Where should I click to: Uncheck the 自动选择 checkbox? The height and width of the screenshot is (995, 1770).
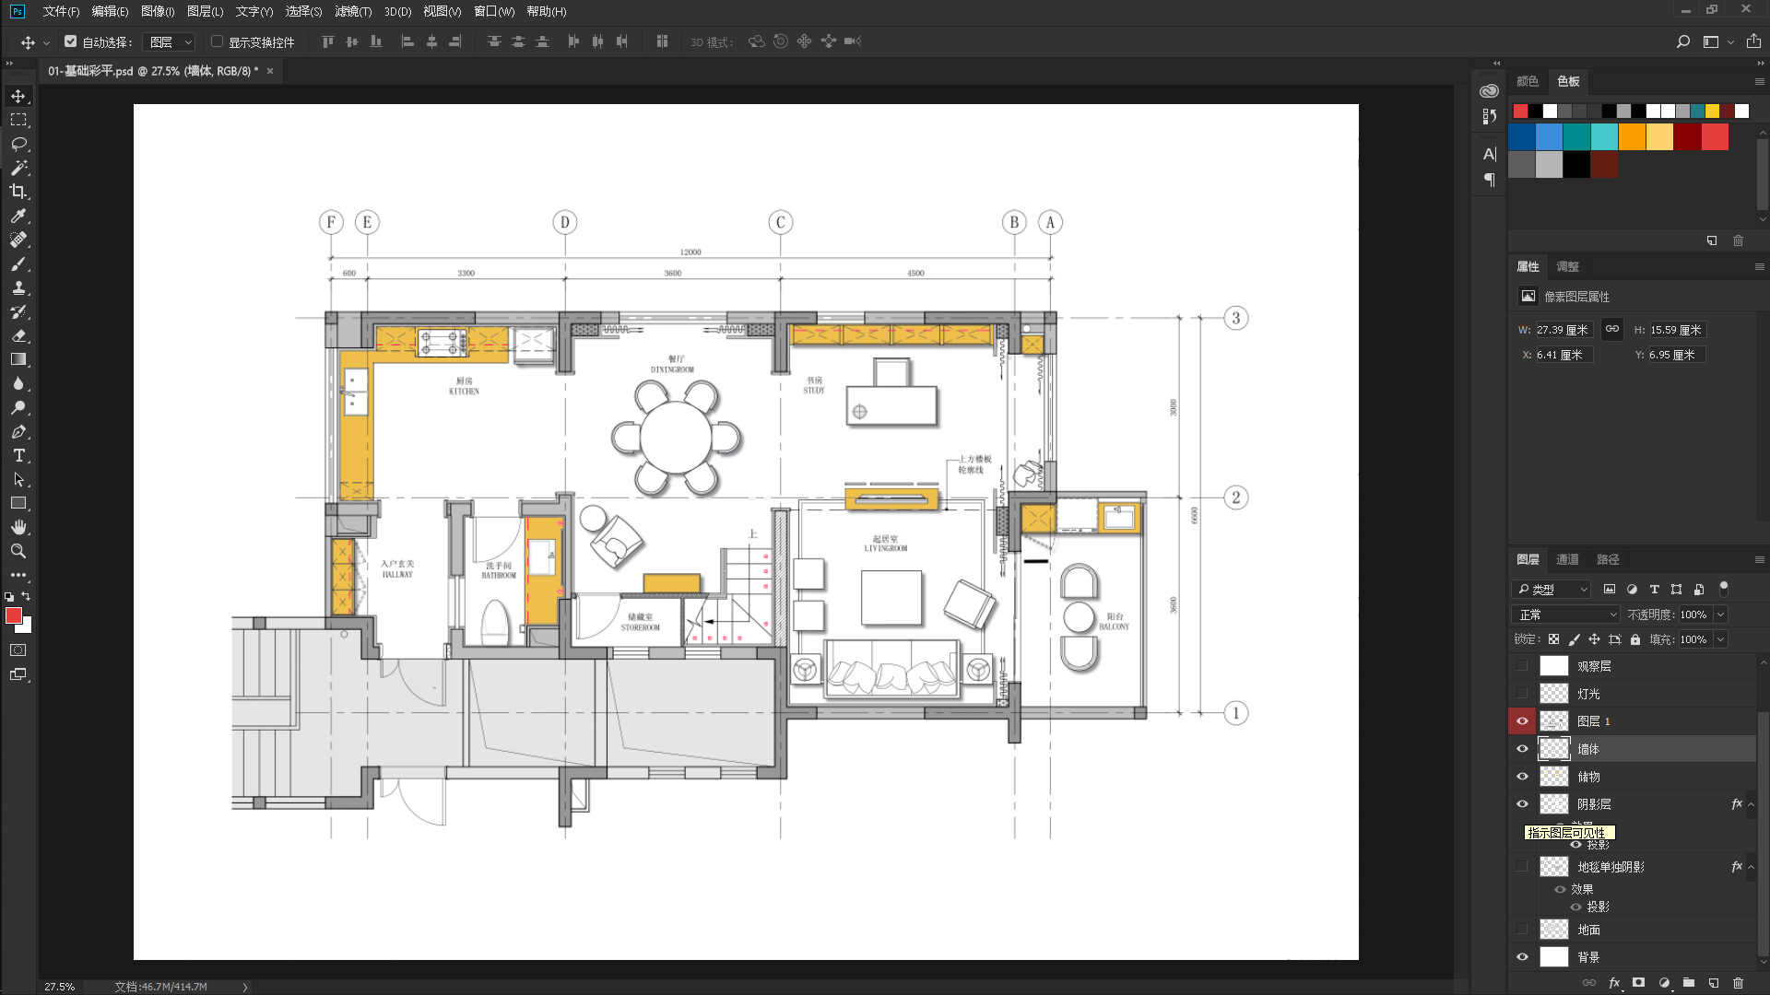(x=71, y=41)
